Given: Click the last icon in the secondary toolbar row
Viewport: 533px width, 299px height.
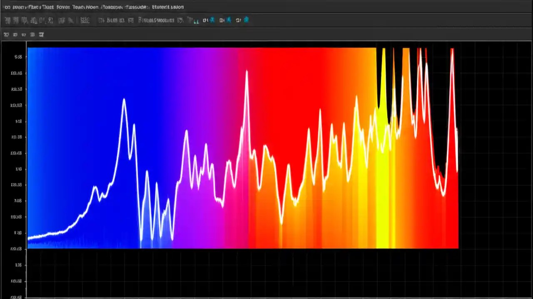Looking at the screenshot, I should [41, 34].
